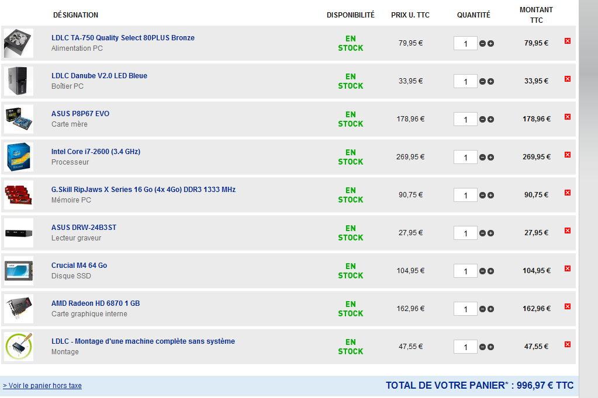Remove Intel Core i7-2600 from cart
Screen dimensions: 598x398
pyautogui.click(x=568, y=155)
